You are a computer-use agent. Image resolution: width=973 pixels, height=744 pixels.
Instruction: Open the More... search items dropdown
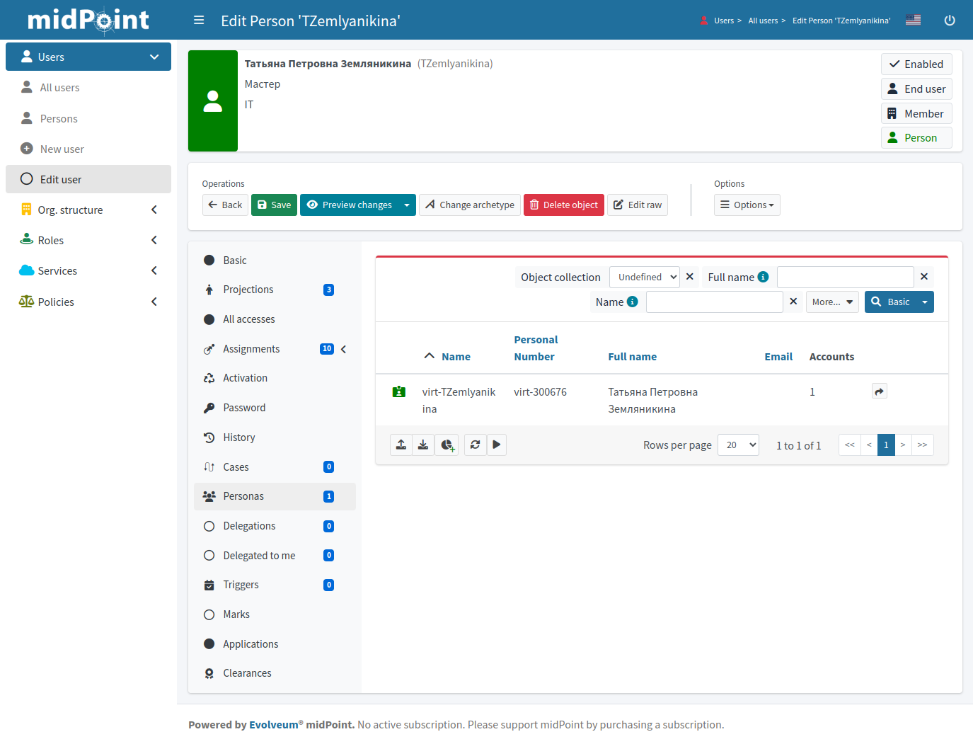click(x=832, y=302)
